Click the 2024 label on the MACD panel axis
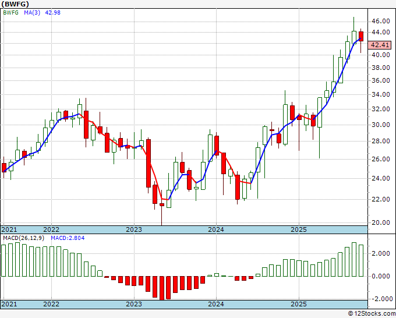The image size is (396, 318). tap(216, 304)
